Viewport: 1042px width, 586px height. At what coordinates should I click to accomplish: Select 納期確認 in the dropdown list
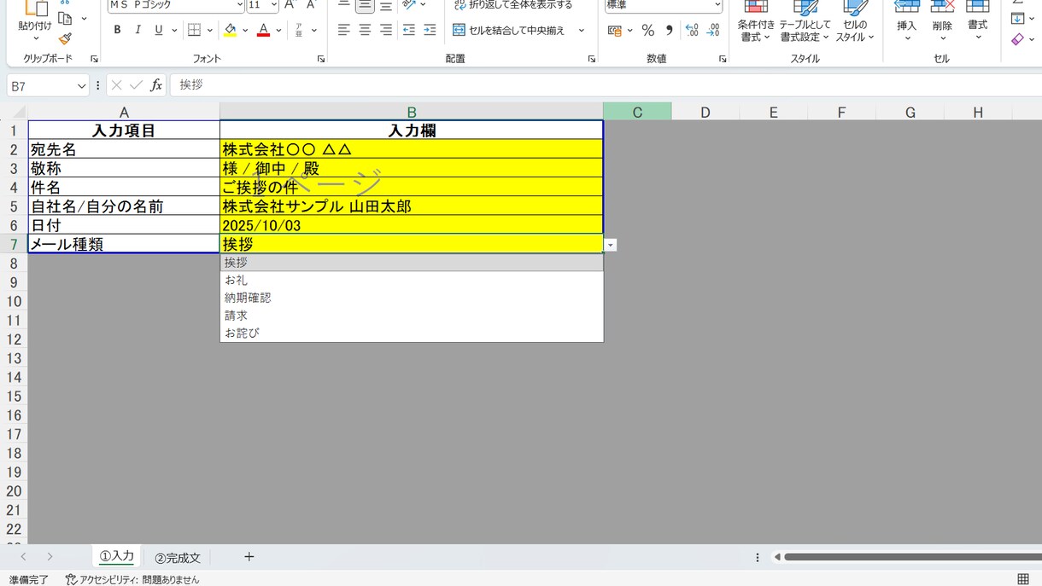[x=412, y=298]
